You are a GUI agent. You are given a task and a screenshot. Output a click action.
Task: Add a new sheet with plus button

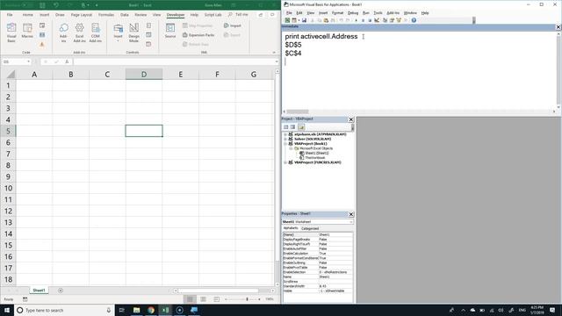[x=61, y=291]
